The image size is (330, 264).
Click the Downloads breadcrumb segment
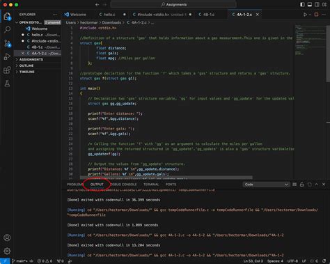(x=111, y=22)
